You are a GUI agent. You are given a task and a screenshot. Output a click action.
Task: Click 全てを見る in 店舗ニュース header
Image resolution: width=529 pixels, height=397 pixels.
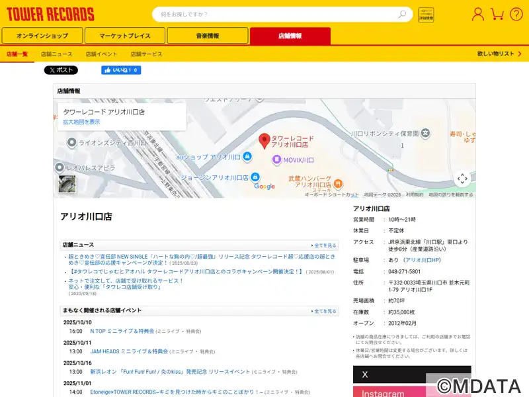tap(323, 245)
